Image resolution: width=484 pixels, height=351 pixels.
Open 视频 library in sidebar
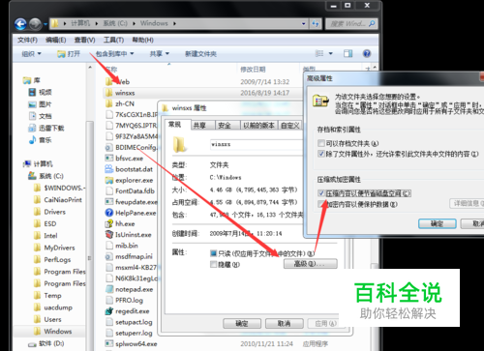(x=40, y=92)
